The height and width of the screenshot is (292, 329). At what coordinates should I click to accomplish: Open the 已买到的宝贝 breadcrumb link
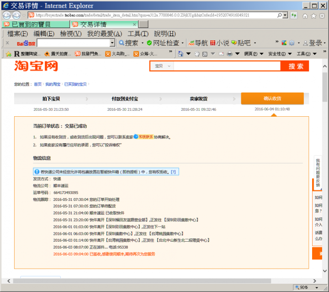75,84
